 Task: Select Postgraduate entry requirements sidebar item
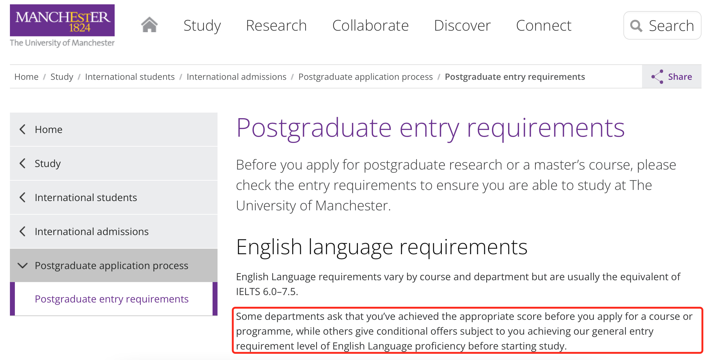(x=112, y=299)
